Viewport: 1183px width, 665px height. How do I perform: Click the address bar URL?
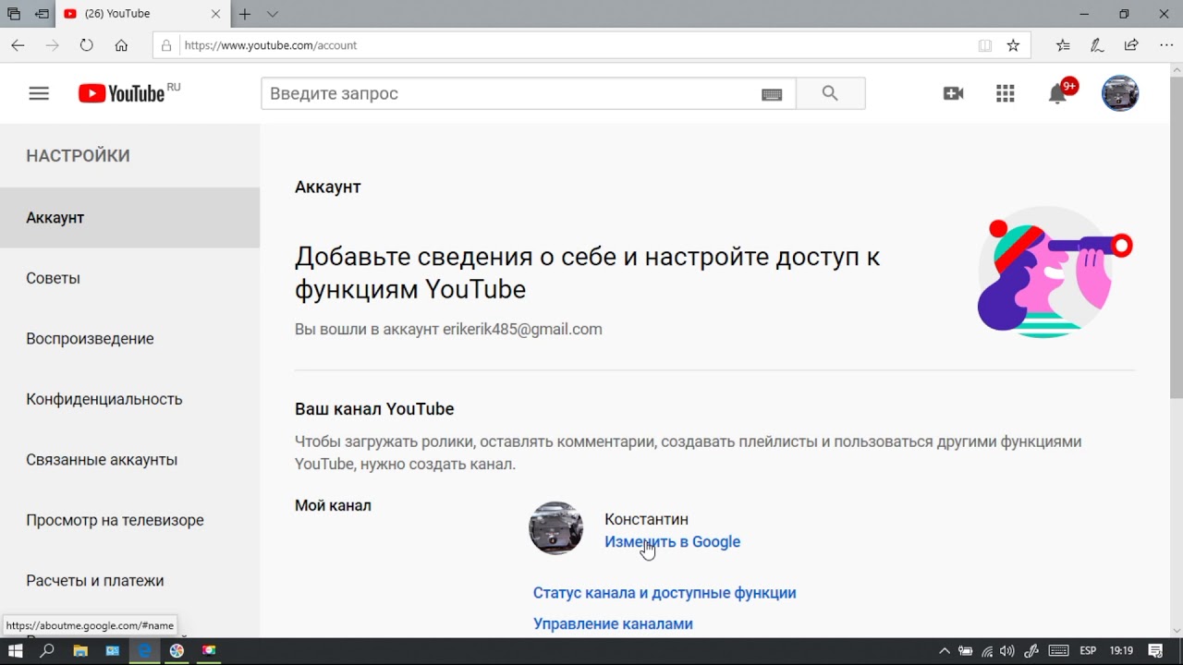pos(270,45)
